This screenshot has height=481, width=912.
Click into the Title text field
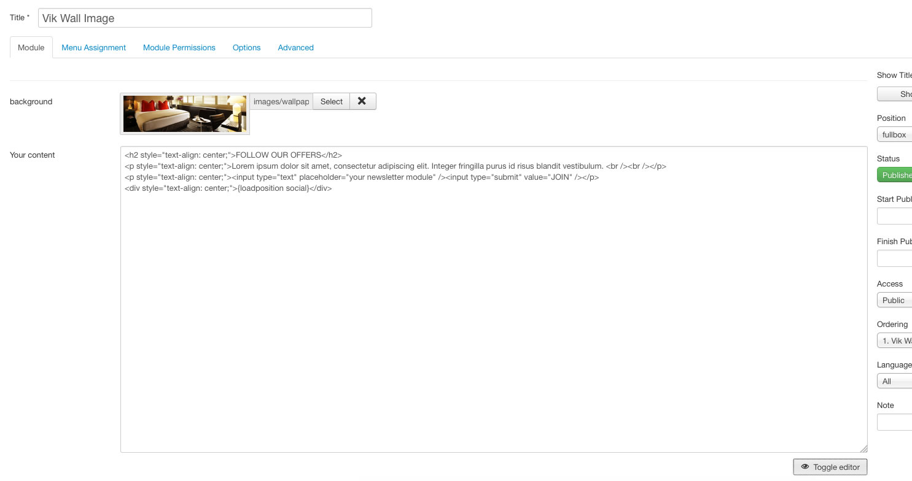(205, 18)
